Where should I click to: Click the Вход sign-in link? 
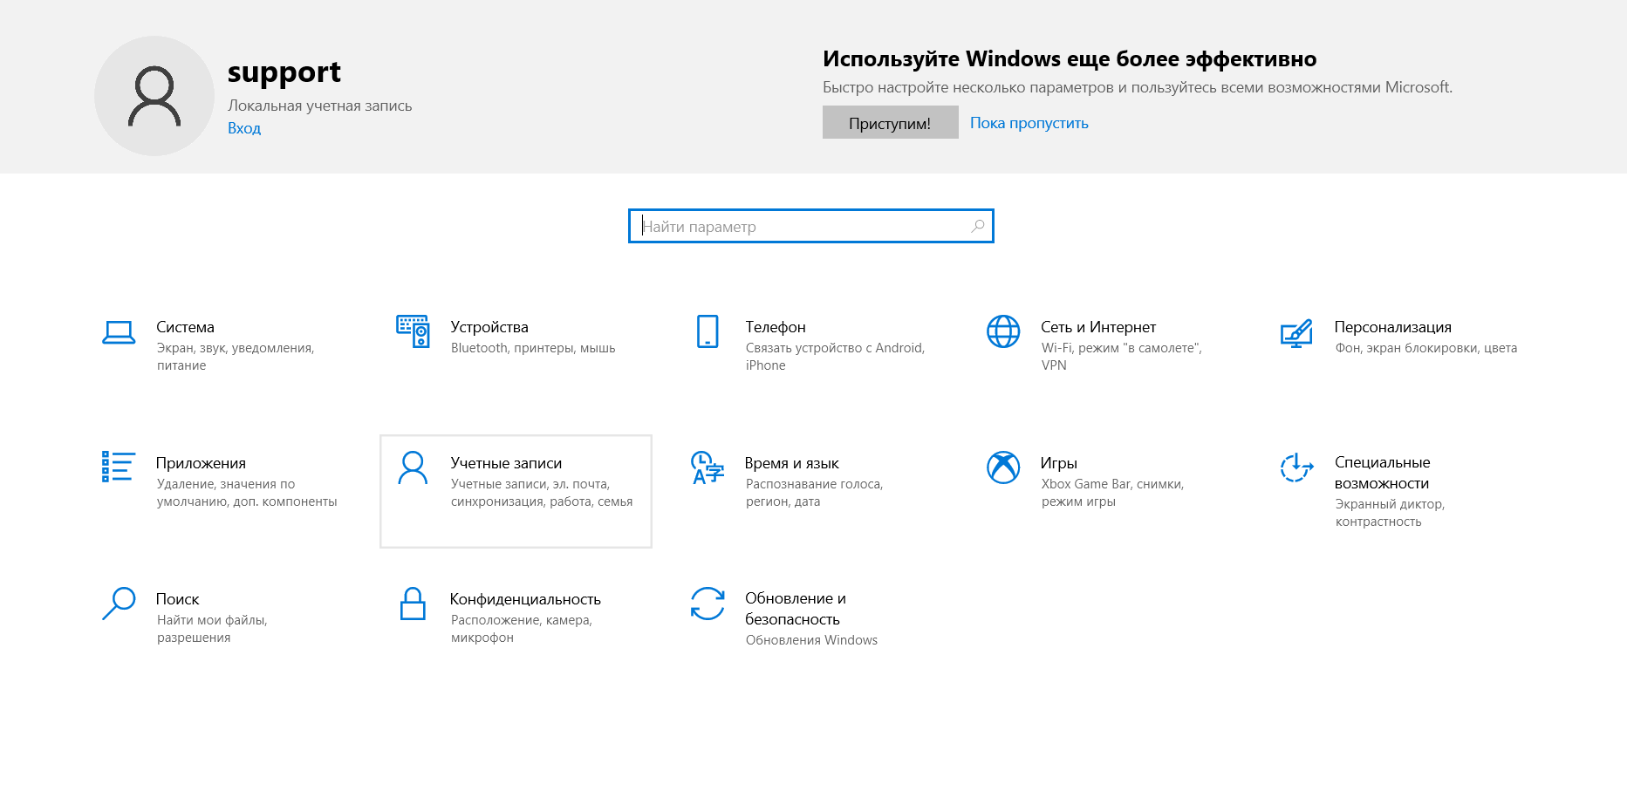click(x=244, y=128)
